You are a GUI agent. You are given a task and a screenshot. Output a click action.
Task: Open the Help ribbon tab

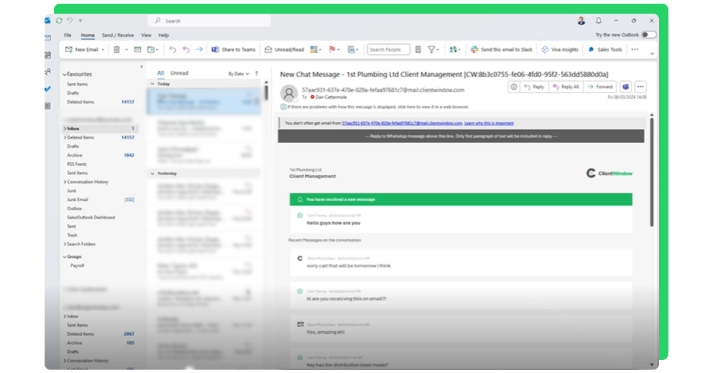pyautogui.click(x=163, y=35)
